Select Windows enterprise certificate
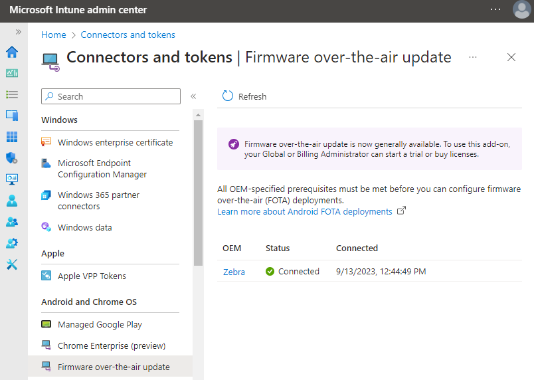Viewport: 534px width, 380px height. [x=115, y=142]
